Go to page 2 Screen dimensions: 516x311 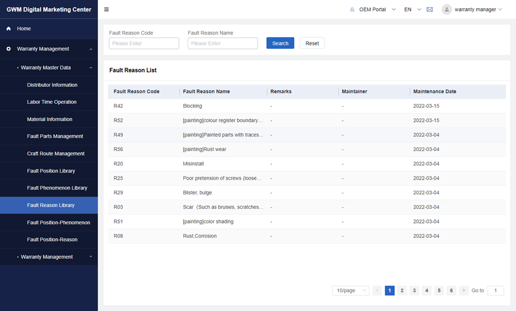(402, 291)
